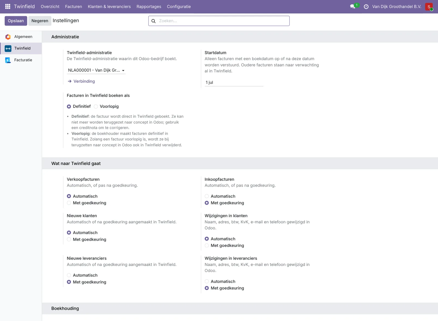Set Nieuwe leveranciers to Automatisch

point(69,275)
